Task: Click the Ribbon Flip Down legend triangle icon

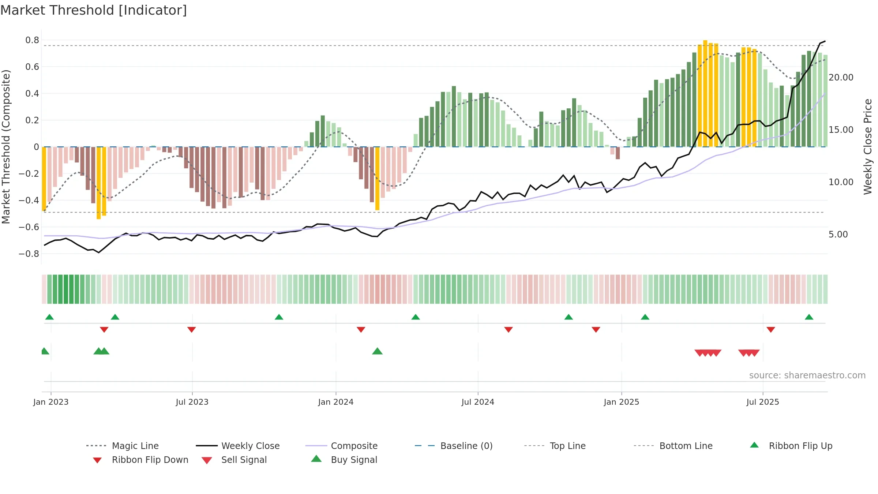Action: click(x=97, y=460)
